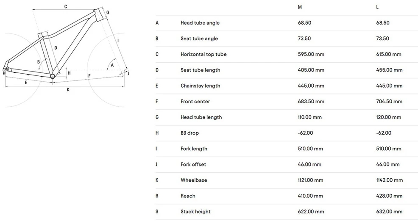
Task: Click the BB drop row label
Action: click(x=189, y=133)
